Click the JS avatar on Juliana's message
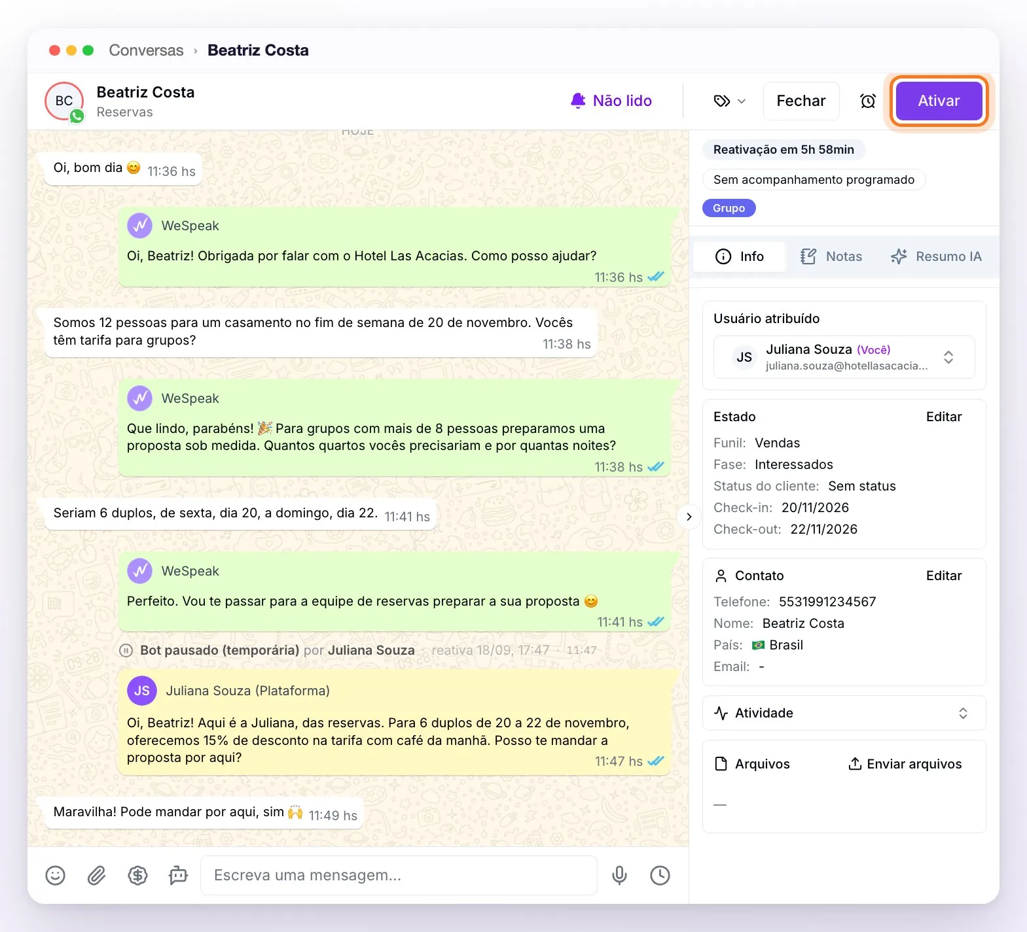The width and height of the screenshot is (1027, 932). [142, 691]
